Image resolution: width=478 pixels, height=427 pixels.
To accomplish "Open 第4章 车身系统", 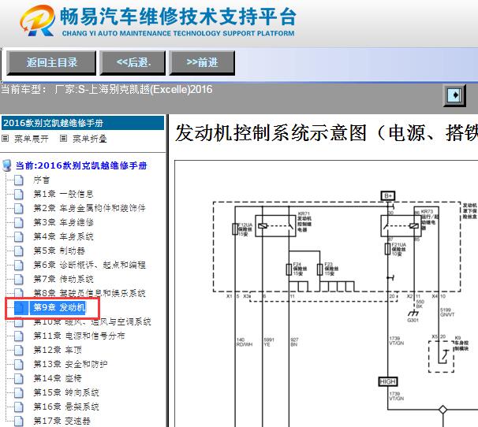I will 63,236.
